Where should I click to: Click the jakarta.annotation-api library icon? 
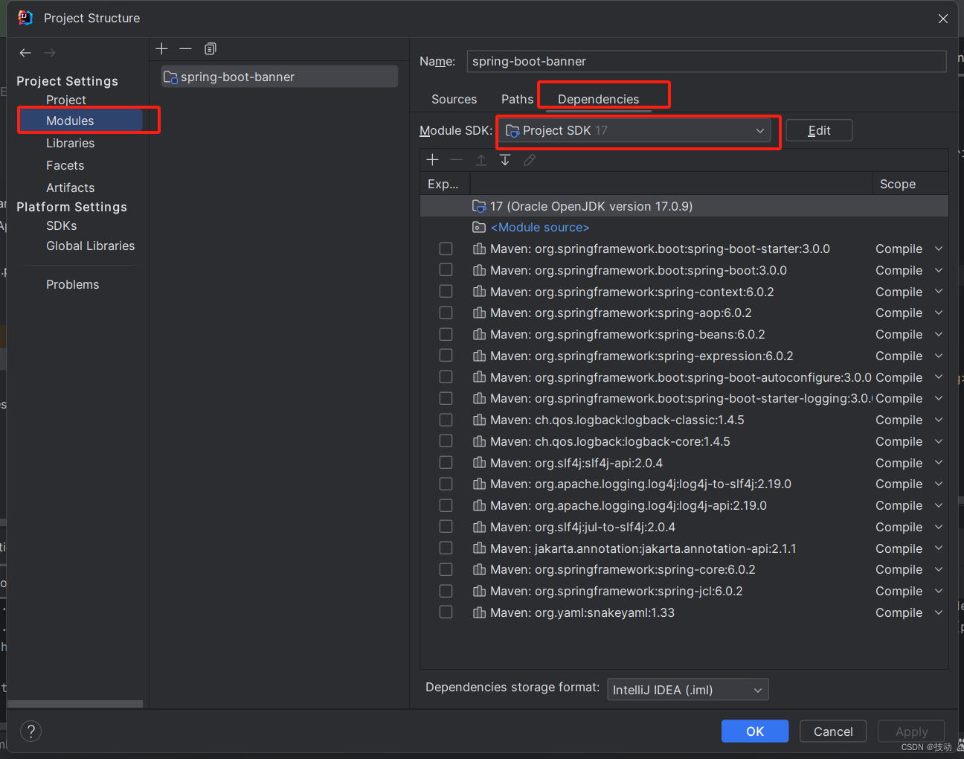click(x=480, y=548)
